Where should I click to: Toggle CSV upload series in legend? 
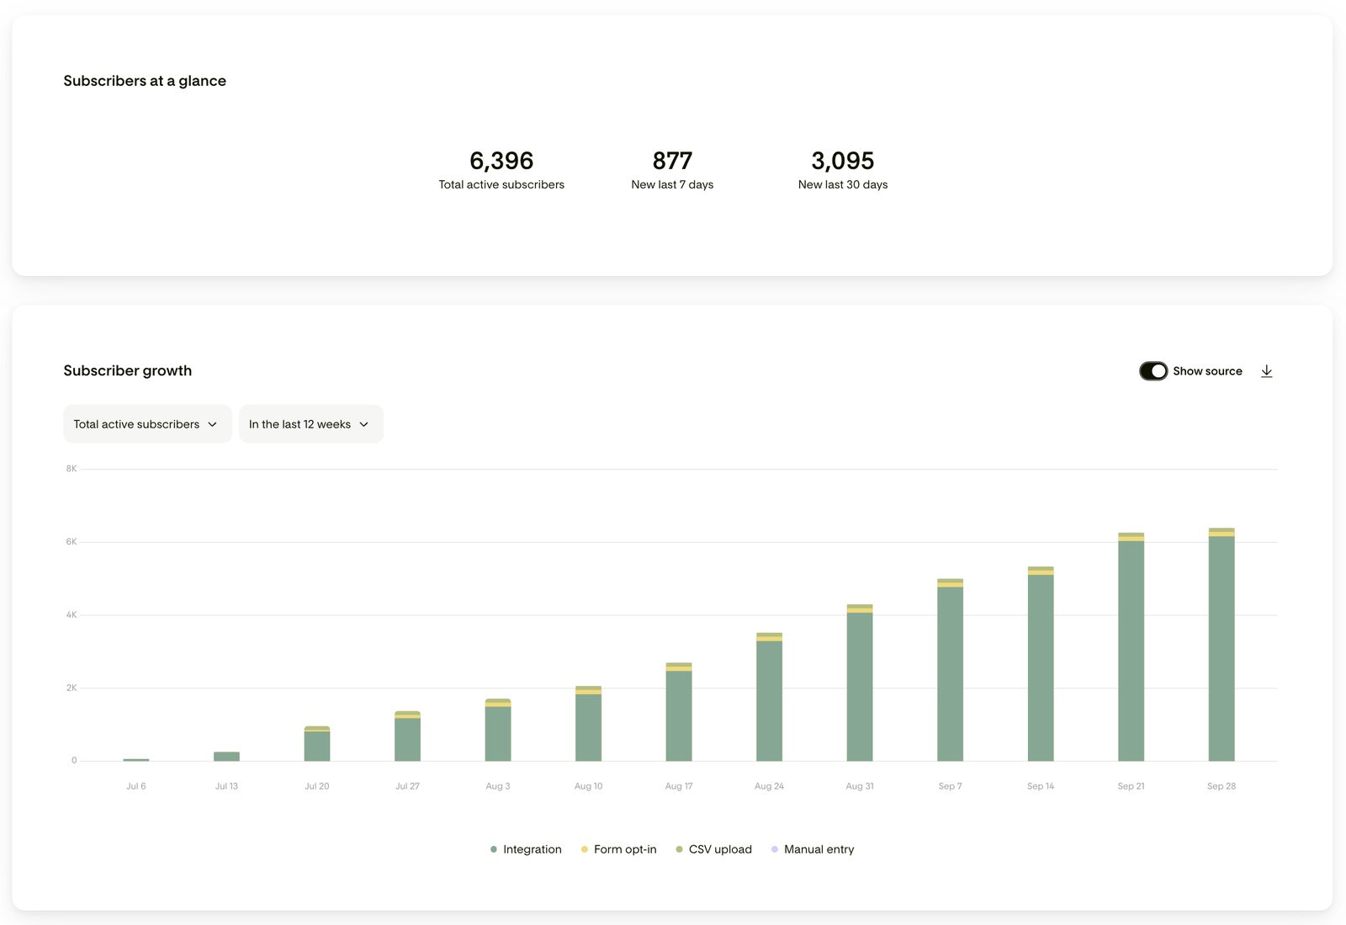[713, 849]
